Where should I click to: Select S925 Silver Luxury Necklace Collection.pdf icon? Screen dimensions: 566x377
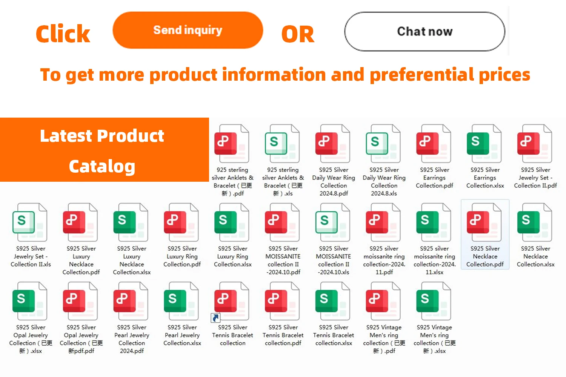[80, 223]
